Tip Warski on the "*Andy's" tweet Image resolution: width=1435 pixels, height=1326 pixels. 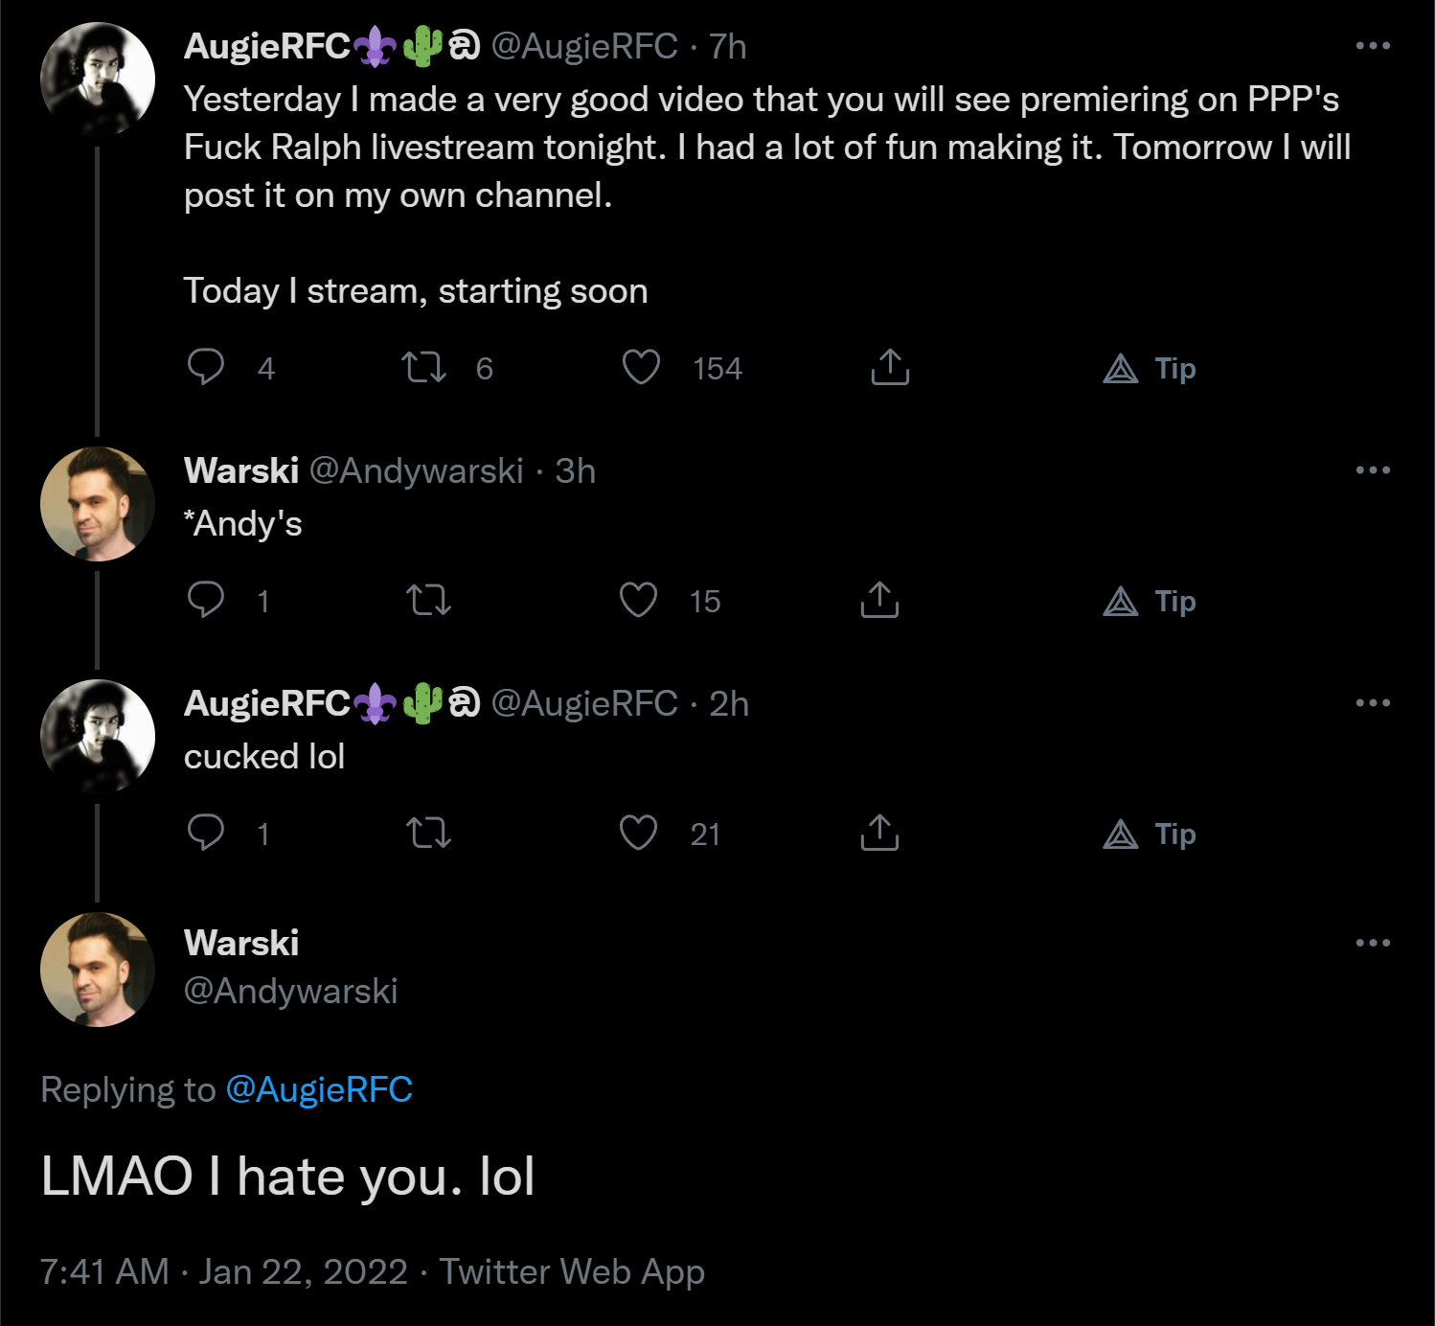(1150, 601)
